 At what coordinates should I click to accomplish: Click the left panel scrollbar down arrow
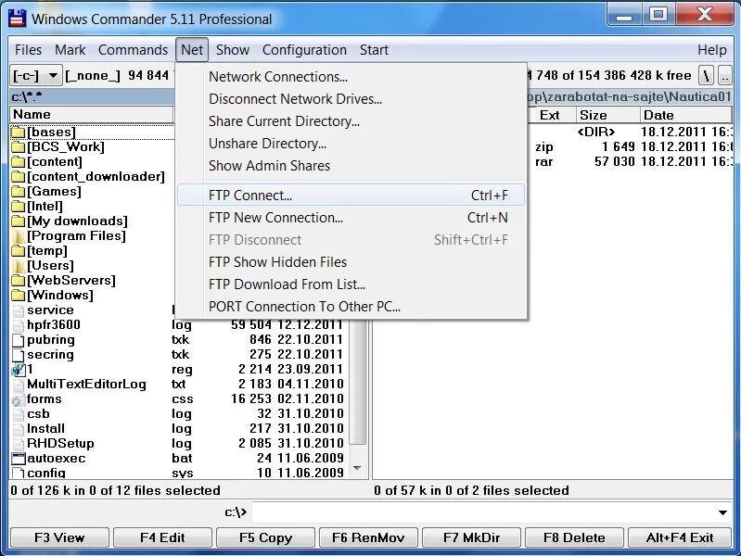pos(358,468)
